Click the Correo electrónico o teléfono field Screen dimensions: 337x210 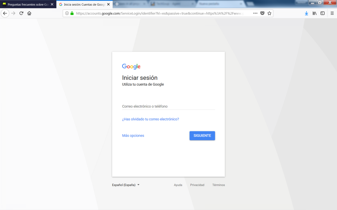168,106
